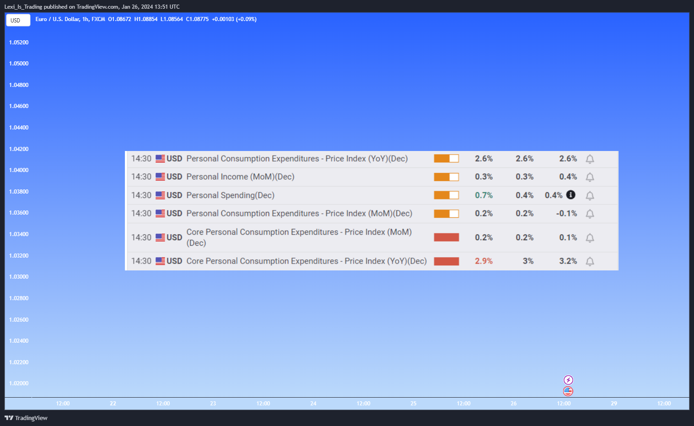Click the orange volatility bar for Personal Income

[x=447, y=177]
